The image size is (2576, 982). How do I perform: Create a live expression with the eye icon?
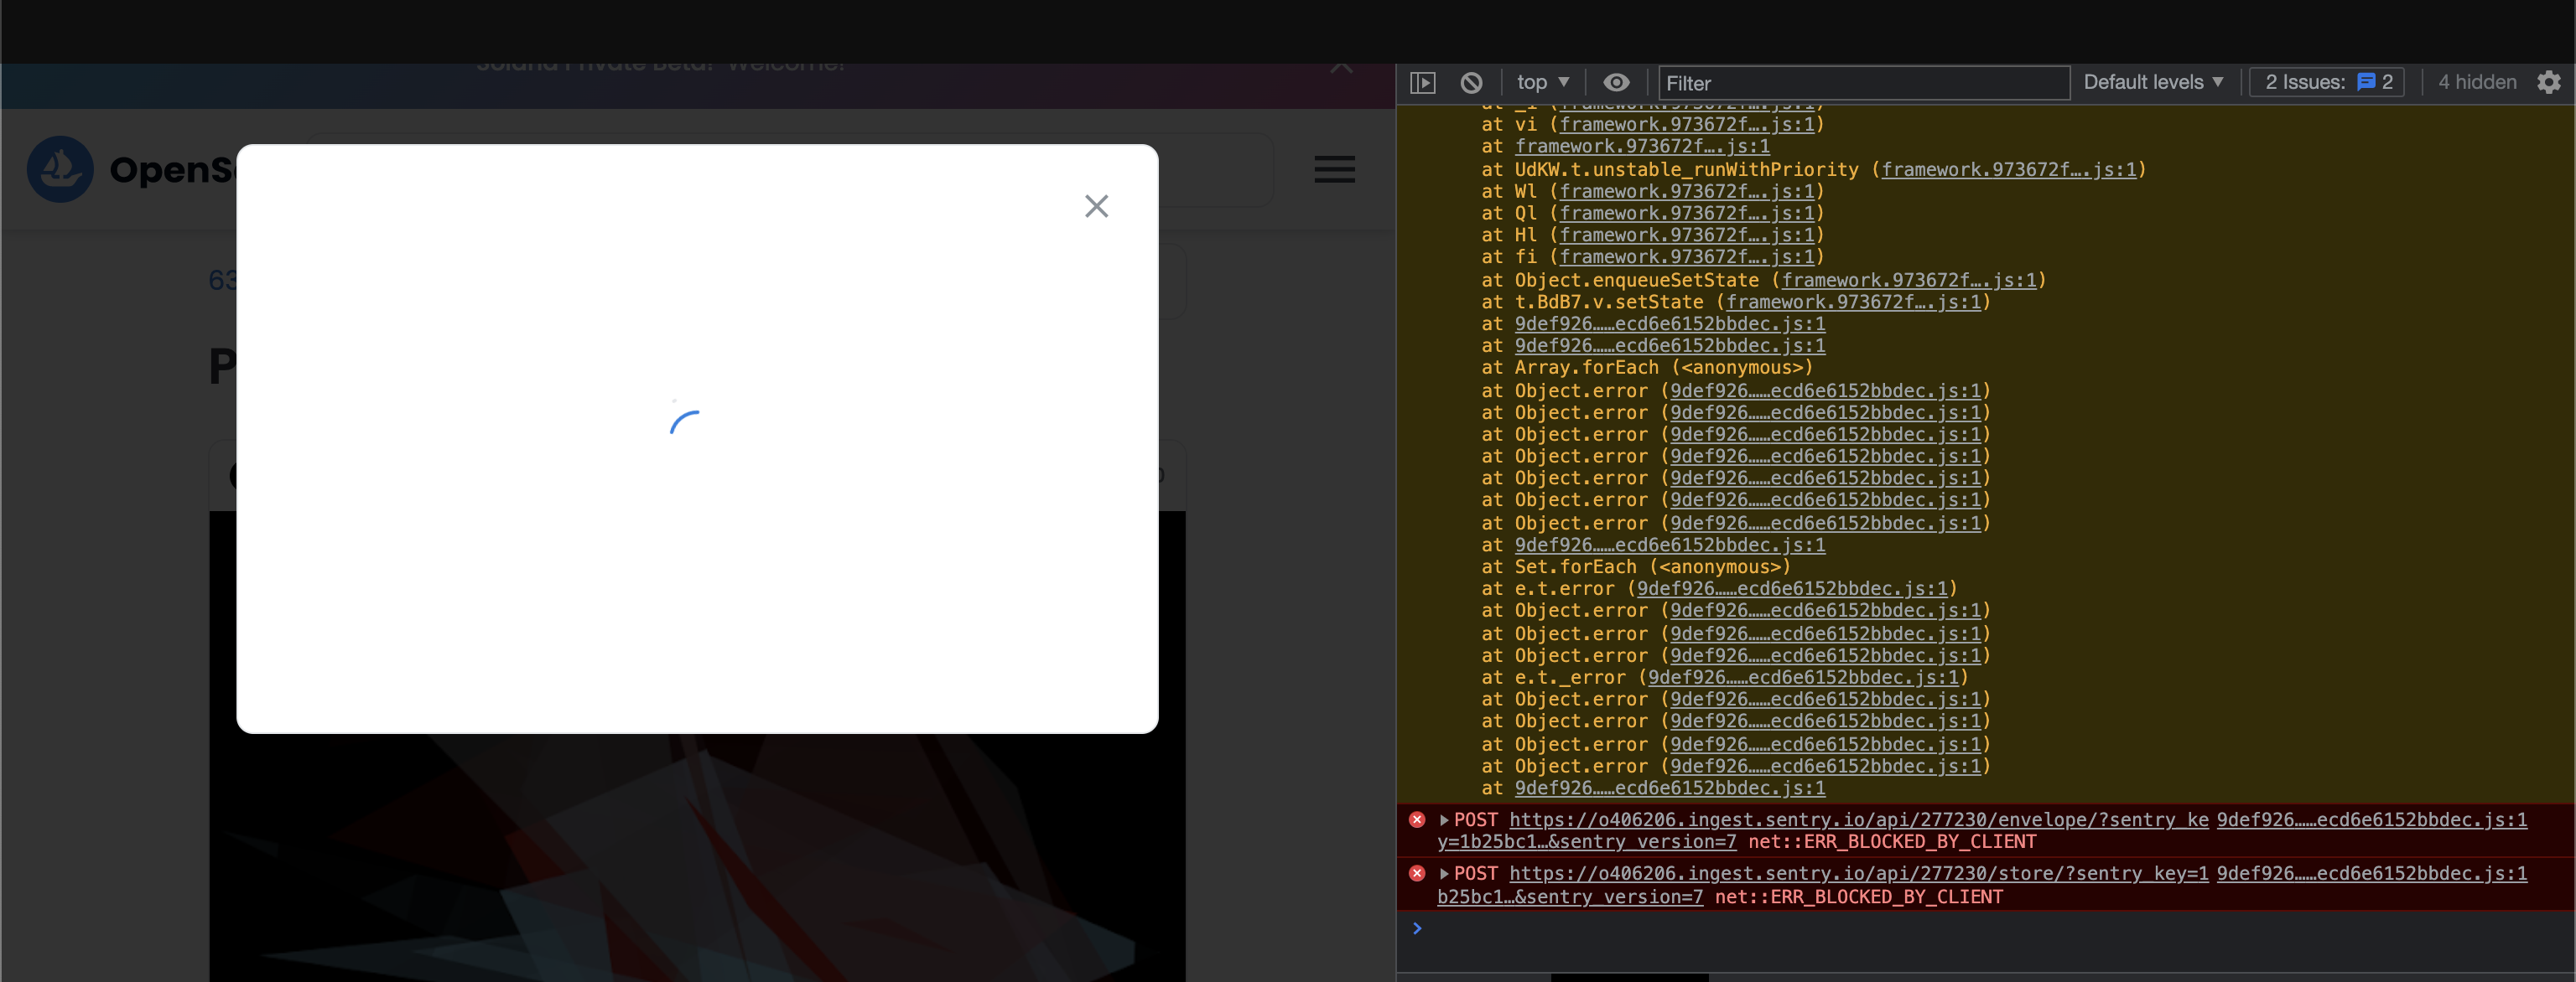coord(1617,83)
